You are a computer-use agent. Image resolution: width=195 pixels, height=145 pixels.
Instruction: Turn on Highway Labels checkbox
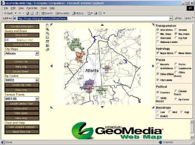coord(158,42)
